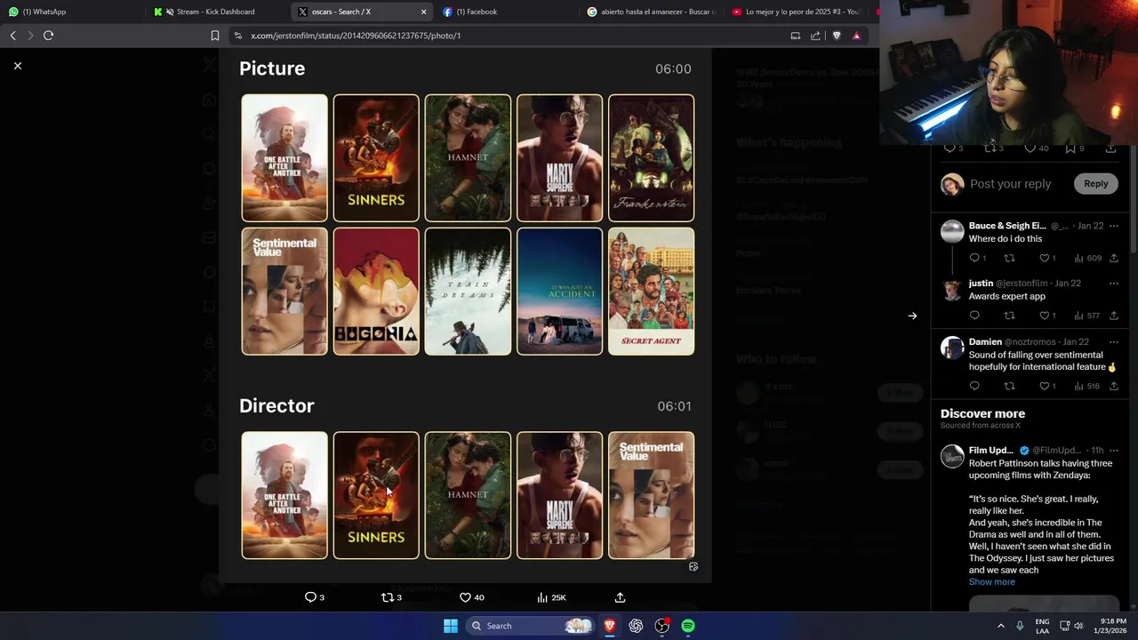Open Film Updates avatar thumbnail
1138x640 pixels.
(952, 456)
